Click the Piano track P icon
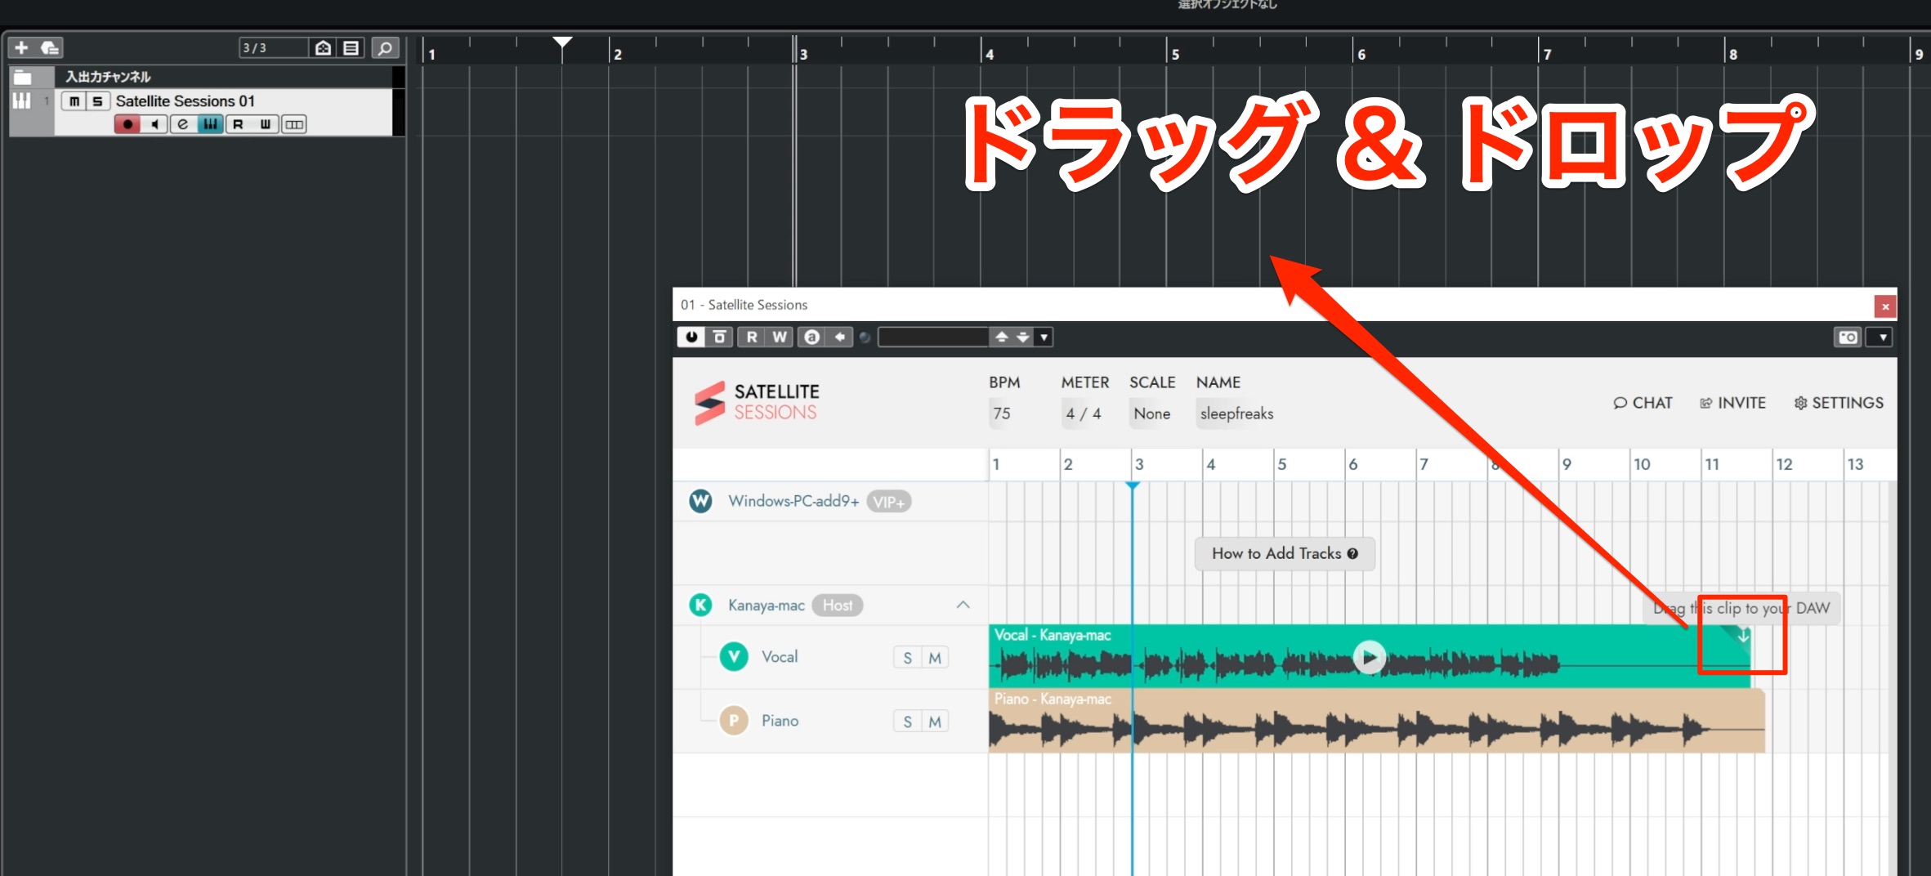1931x876 pixels. (x=734, y=721)
